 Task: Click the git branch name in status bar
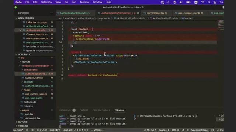[x=18, y=130]
